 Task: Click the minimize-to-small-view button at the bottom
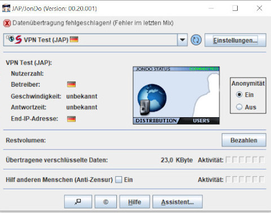click(x=78, y=202)
